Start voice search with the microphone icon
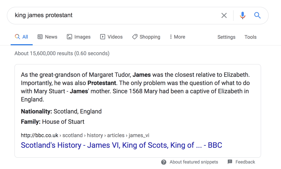 tap(242, 16)
